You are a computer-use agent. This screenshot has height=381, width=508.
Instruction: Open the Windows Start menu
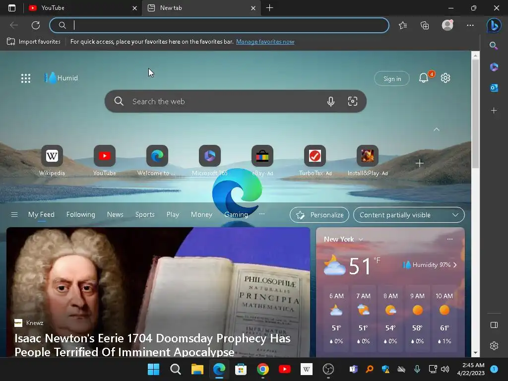pos(154,369)
